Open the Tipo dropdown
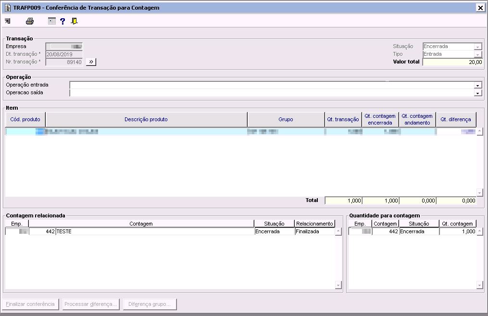Screen dimensions: 488x316 478,54
